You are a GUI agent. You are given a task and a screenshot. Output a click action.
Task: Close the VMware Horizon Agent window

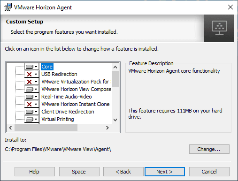pos(230,7)
